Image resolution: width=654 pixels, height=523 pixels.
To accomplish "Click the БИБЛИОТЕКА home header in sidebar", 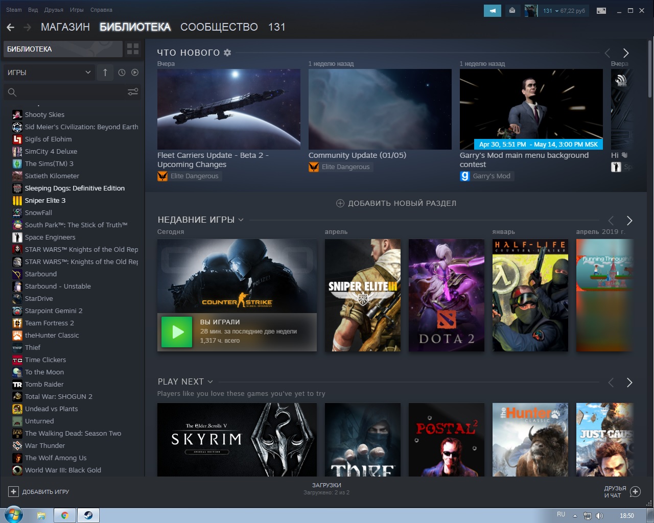I will 63,49.
